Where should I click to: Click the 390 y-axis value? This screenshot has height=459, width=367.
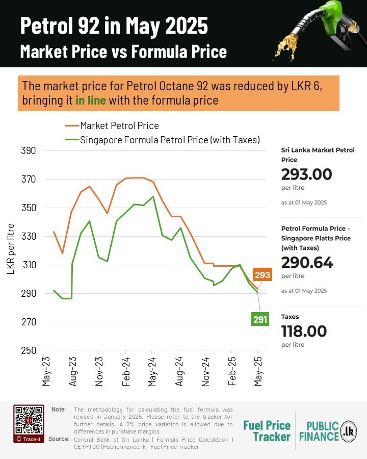[x=28, y=151]
